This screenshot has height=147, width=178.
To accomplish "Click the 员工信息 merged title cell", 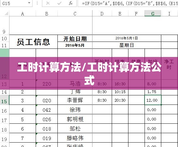I will pyautogui.click(x=33, y=42).
